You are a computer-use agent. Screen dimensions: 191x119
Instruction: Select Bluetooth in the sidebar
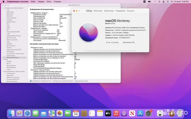tap(10, 14)
